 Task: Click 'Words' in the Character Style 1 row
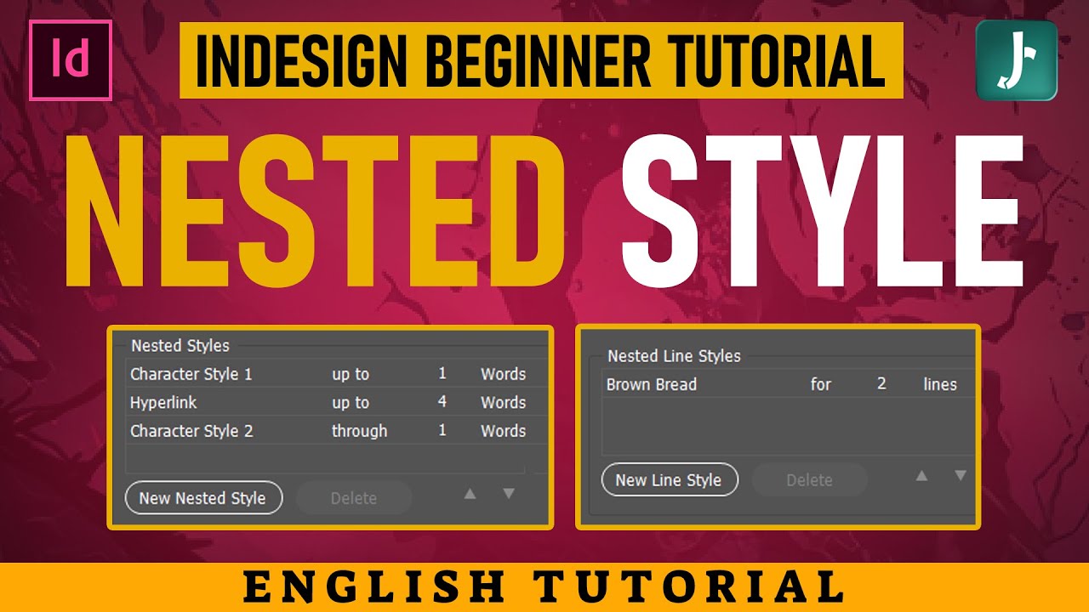503,374
